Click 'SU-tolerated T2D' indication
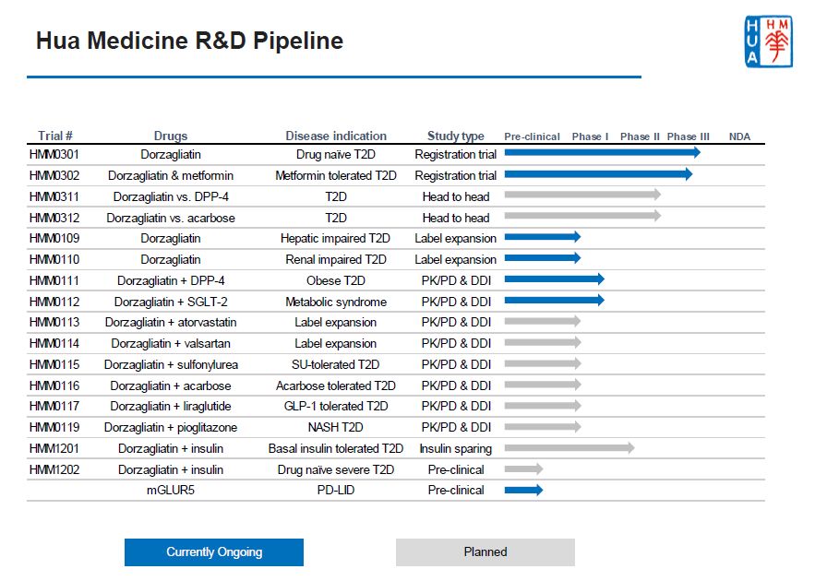815x581 pixels. (x=335, y=364)
